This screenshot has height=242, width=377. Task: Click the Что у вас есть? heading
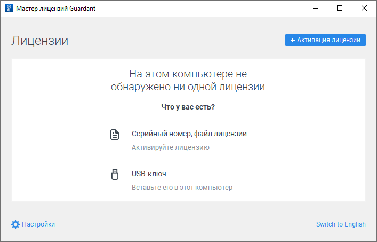coord(188,107)
